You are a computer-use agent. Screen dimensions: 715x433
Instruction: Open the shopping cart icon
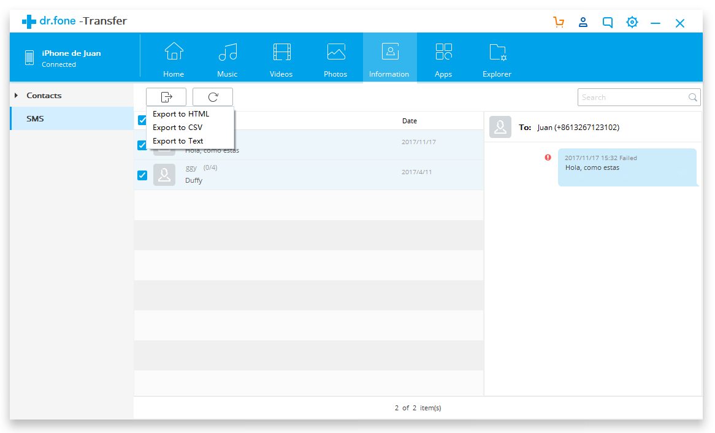pyautogui.click(x=559, y=22)
